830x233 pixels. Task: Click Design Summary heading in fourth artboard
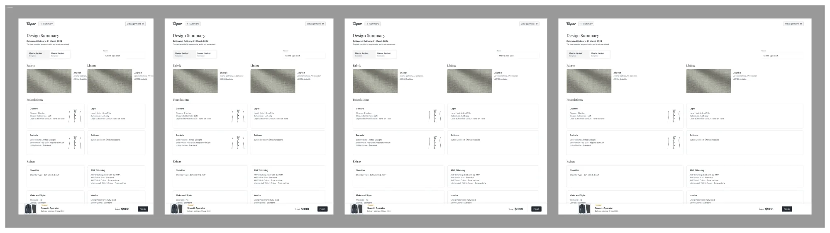pos(583,36)
